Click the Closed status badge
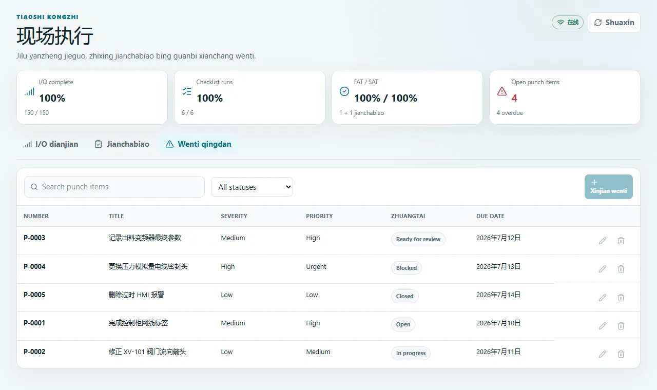This screenshot has width=657, height=390. pos(405,296)
